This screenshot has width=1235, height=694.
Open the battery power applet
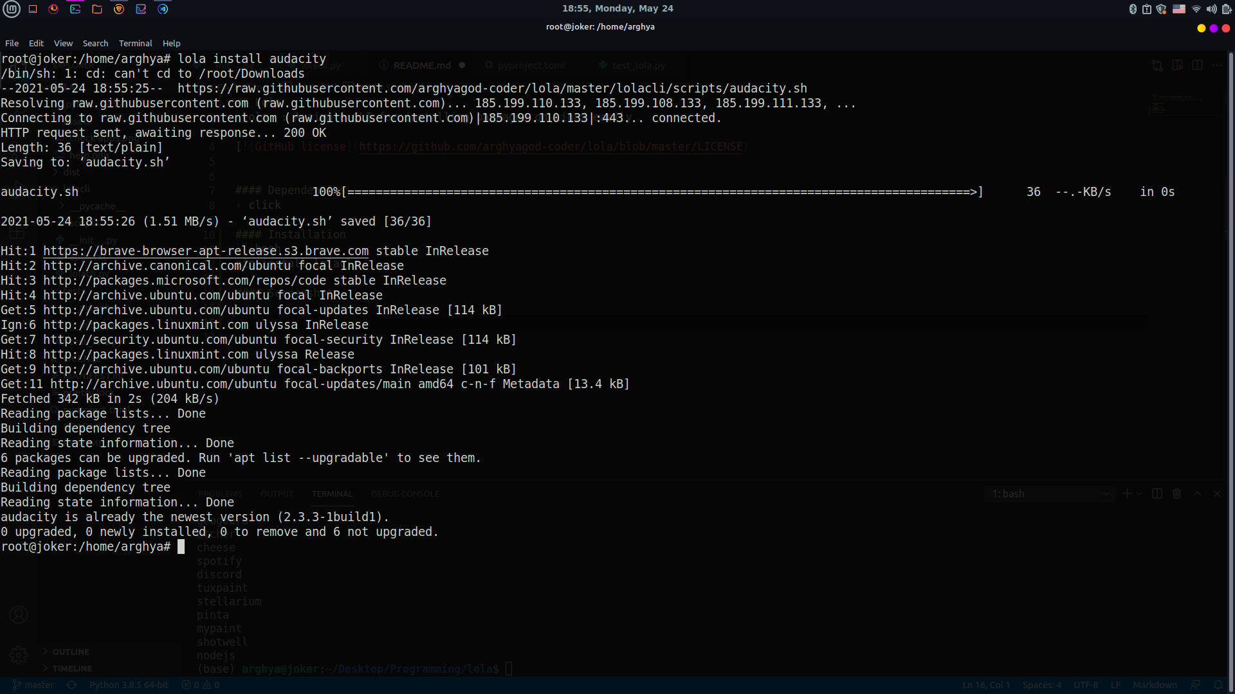pos(1226,9)
